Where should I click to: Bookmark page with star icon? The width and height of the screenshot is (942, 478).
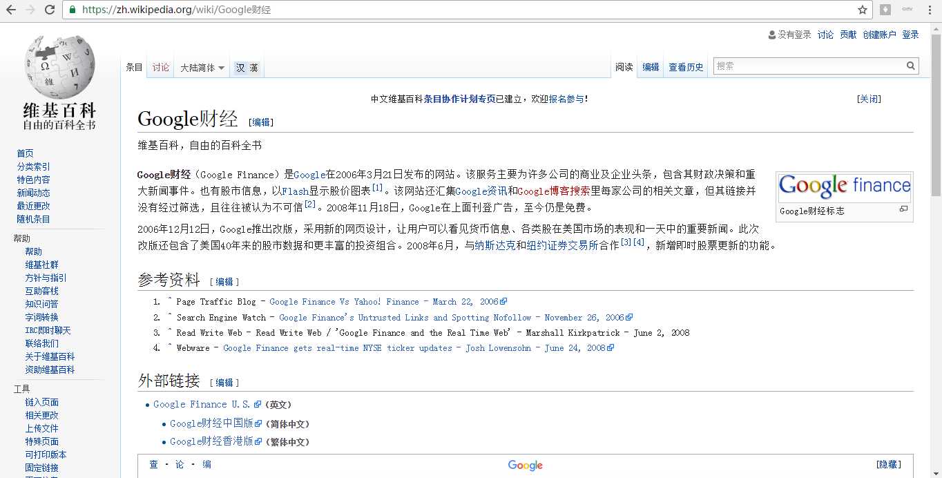pyautogui.click(x=863, y=10)
